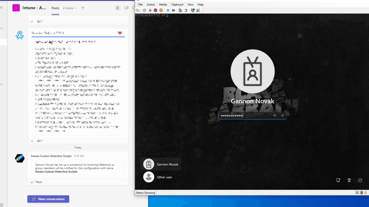Click the Revert checkpoint arrow icon
369x207 pixels.
coord(186,10)
